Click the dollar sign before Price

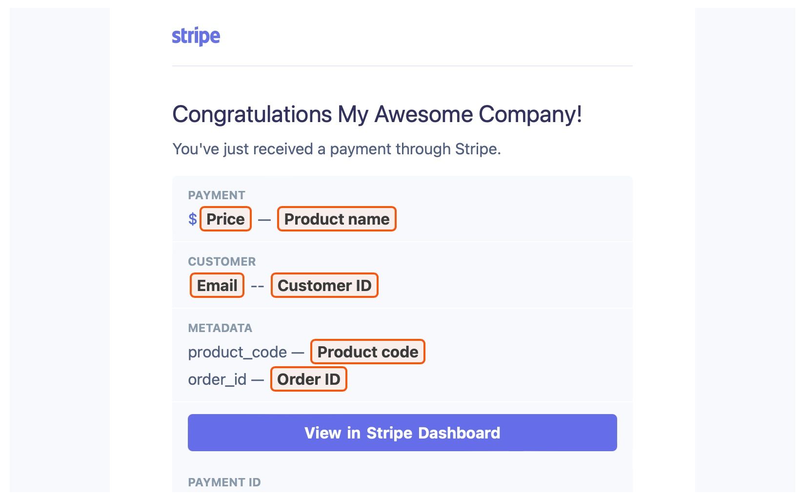(193, 219)
